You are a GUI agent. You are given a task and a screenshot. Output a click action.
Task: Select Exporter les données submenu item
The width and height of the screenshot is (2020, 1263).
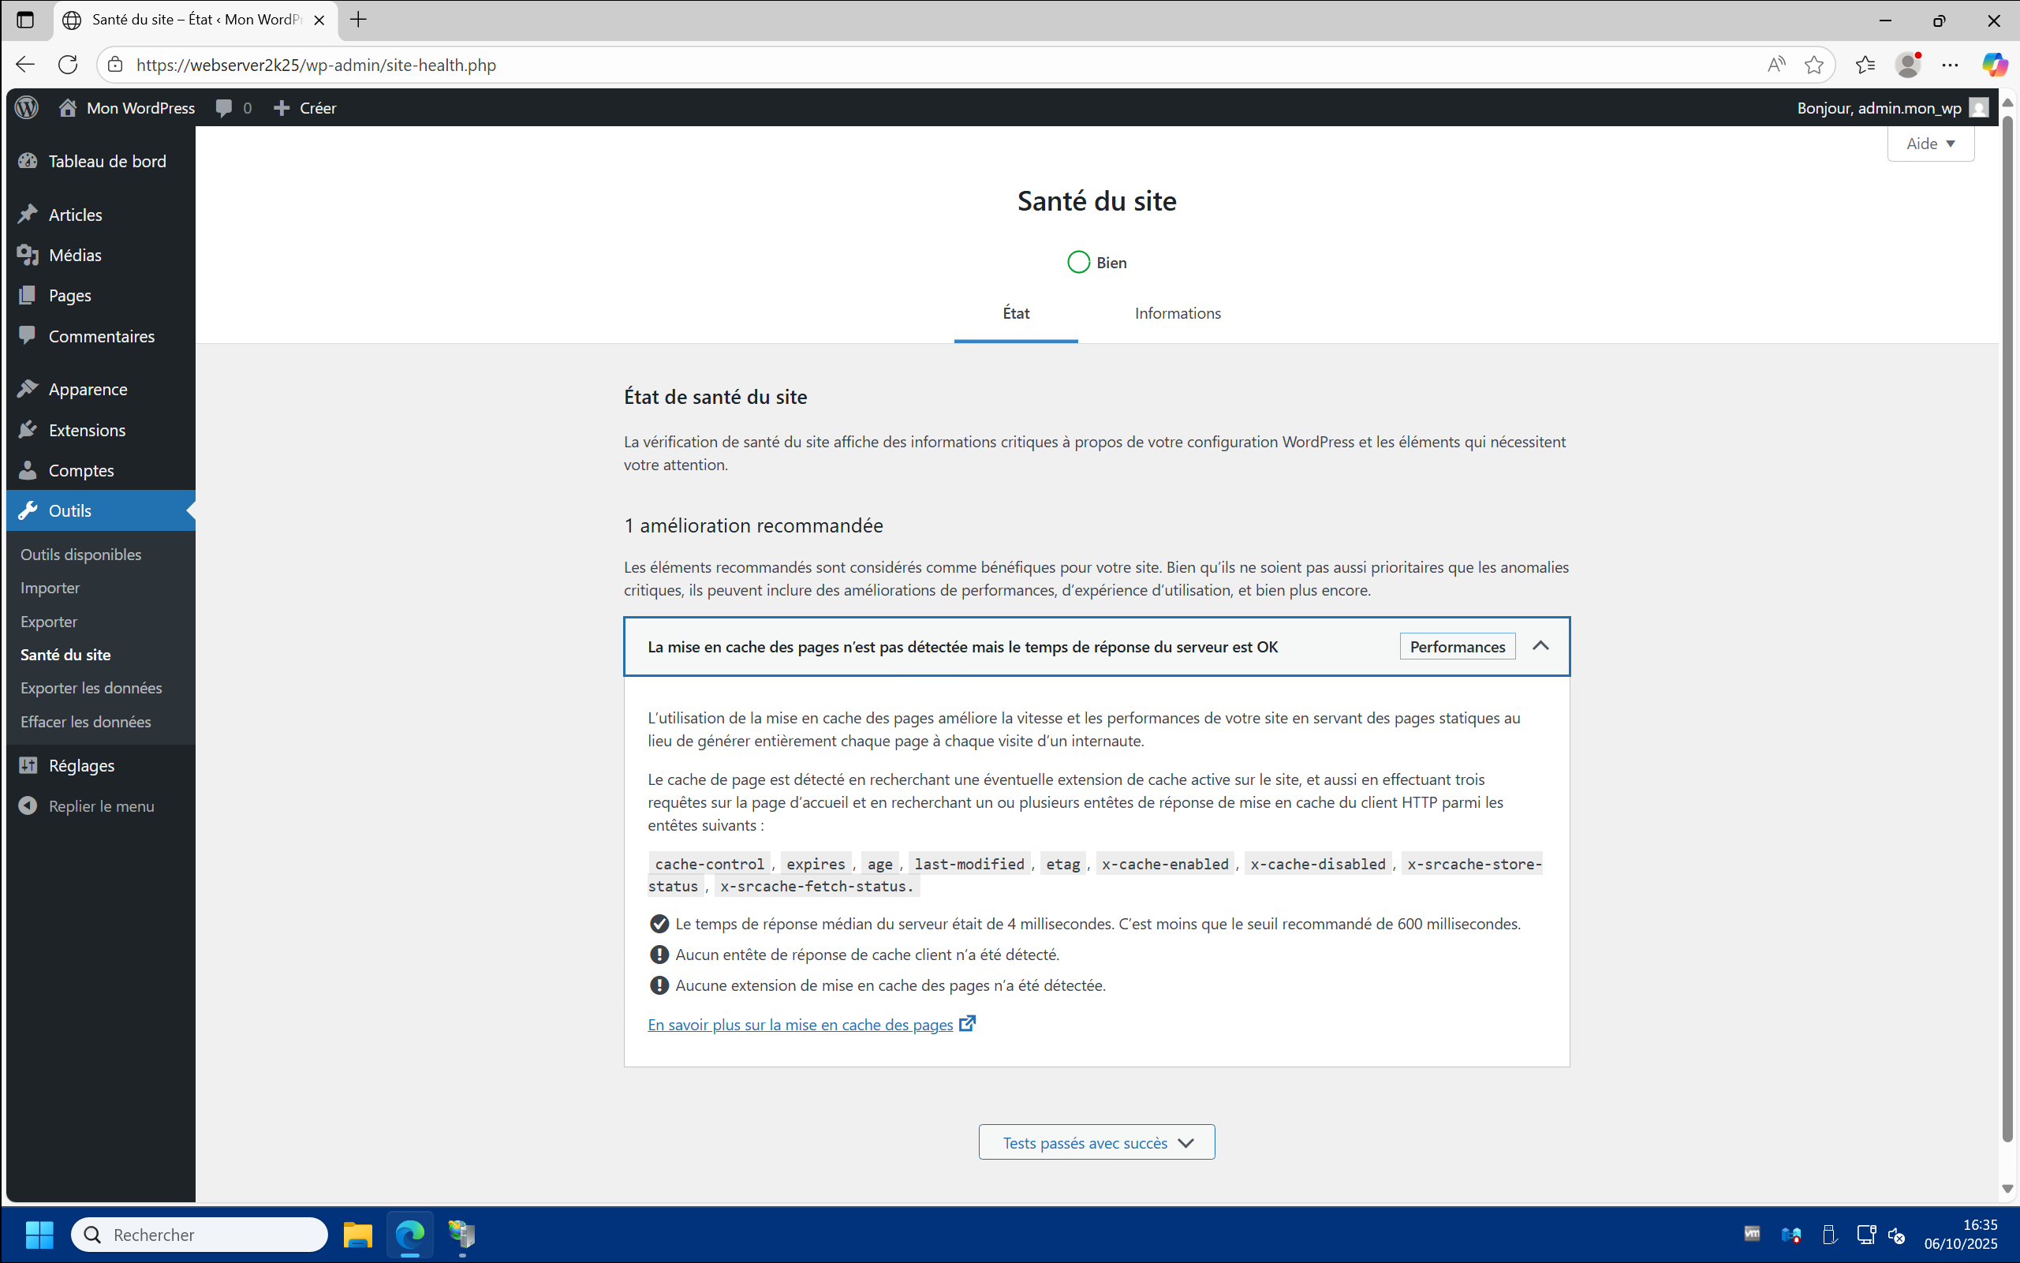(91, 687)
